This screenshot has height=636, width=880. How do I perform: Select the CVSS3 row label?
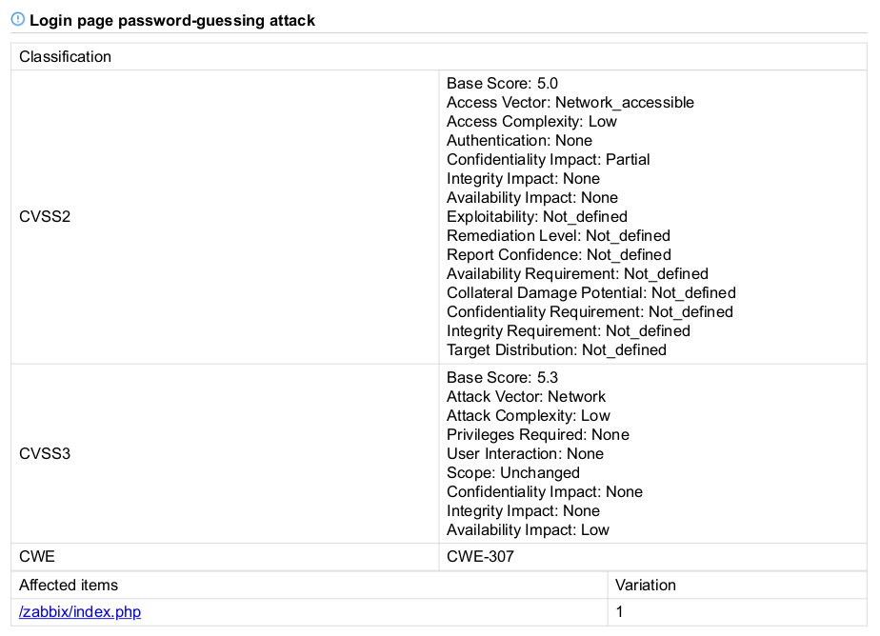[x=45, y=454]
